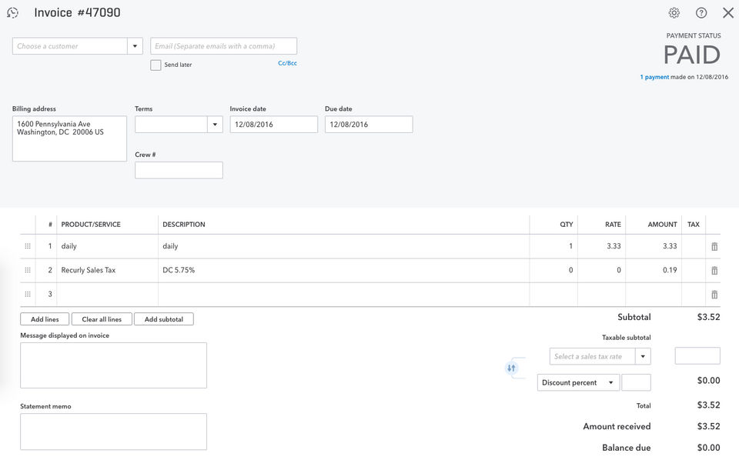This screenshot has width=739, height=470.
Task: Grab the drag handle for line 1
Action: click(28, 246)
